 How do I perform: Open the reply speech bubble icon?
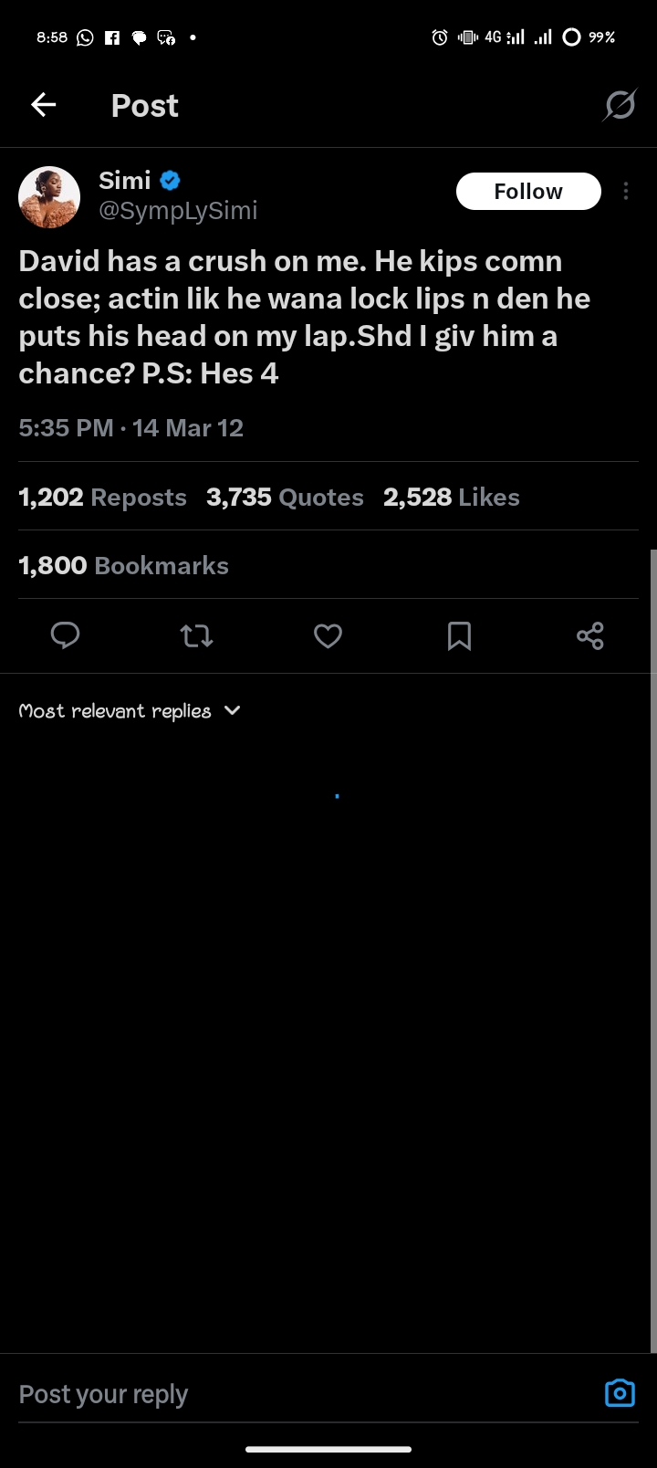(x=66, y=635)
